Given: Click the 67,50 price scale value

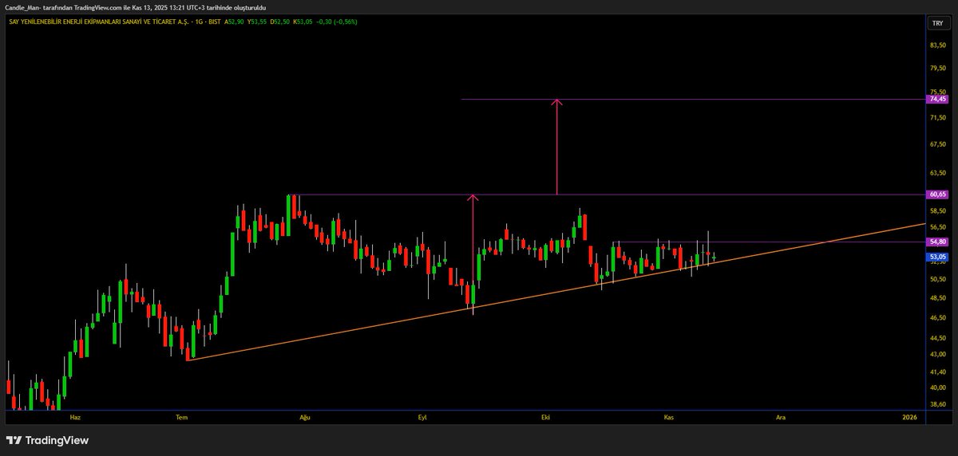Looking at the screenshot, I should 937,144.
